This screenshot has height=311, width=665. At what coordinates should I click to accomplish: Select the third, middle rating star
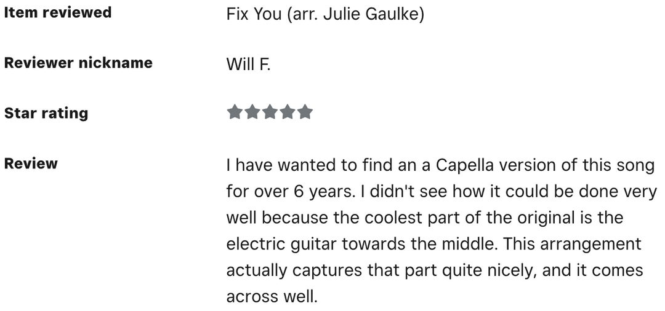(x=270, y=112)
